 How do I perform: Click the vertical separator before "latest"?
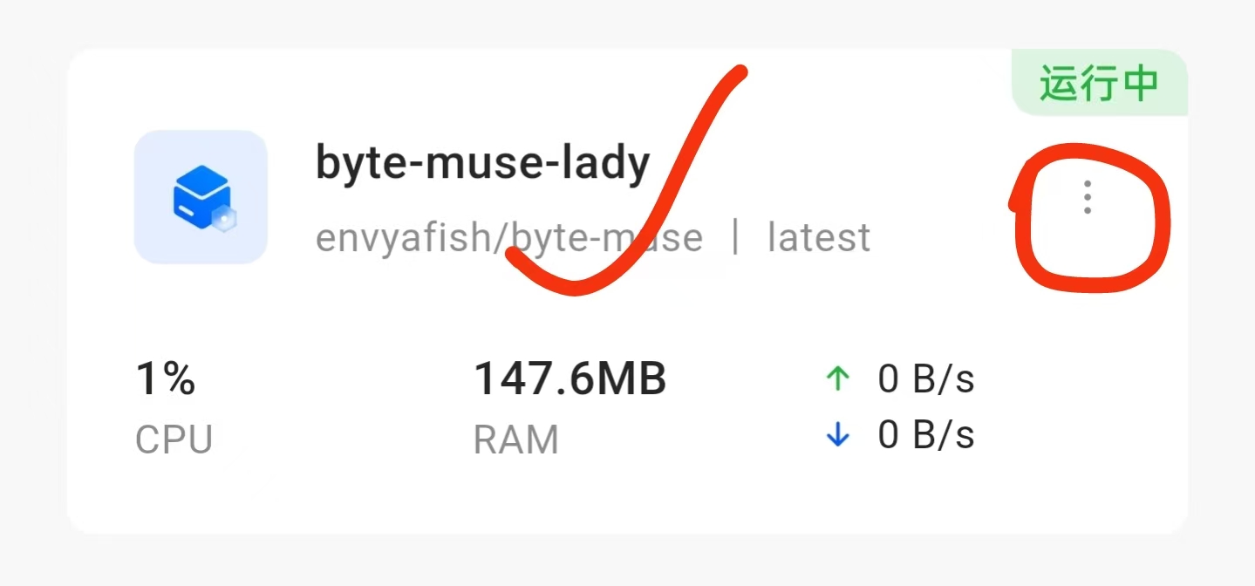coord(735,237)
